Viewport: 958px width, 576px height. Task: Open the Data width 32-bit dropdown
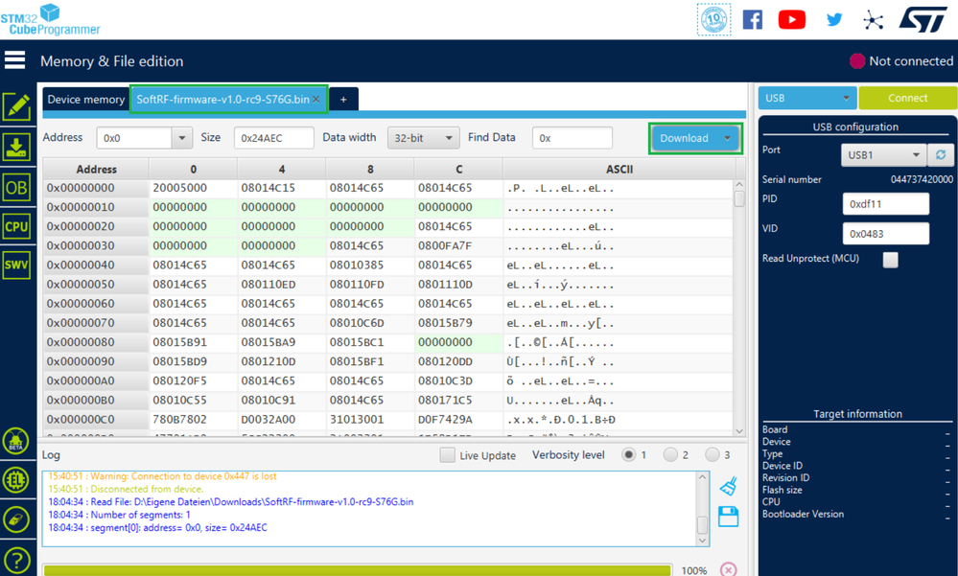pos(424,138)
